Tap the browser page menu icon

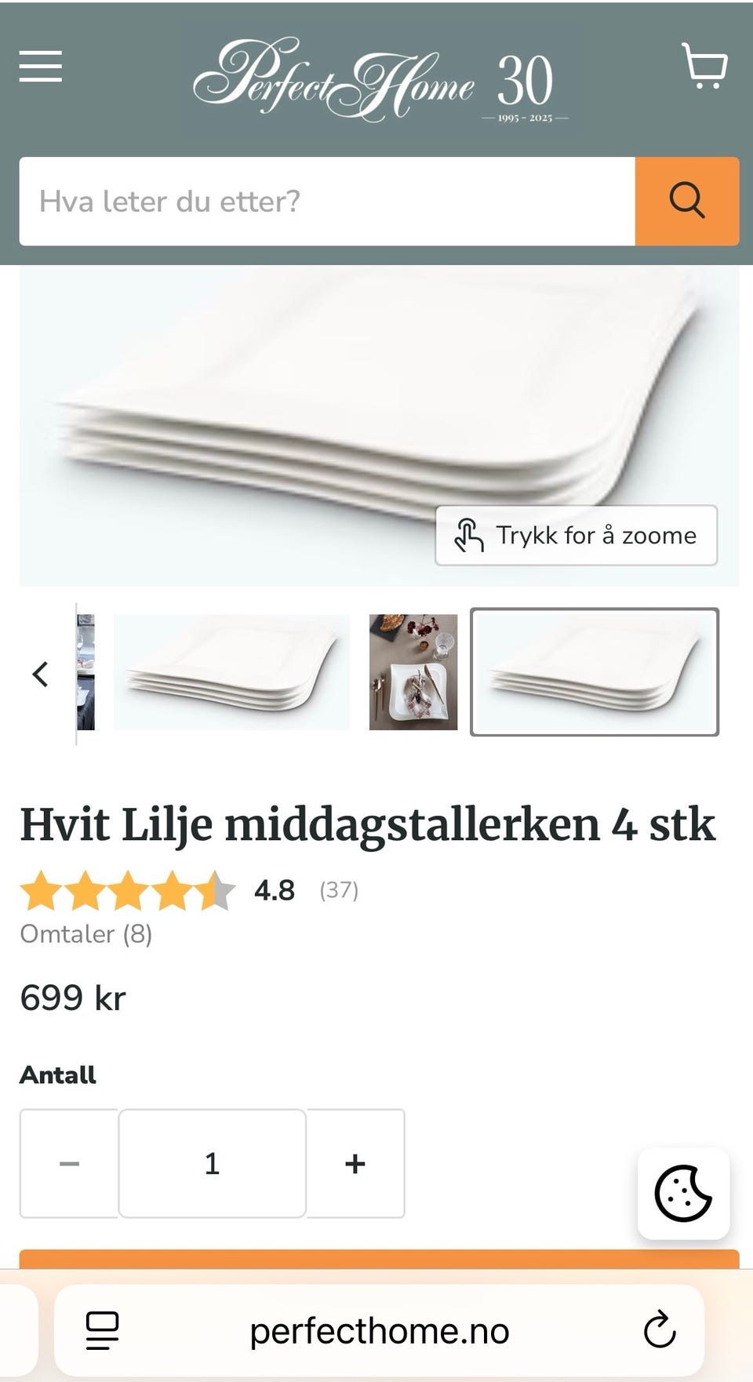tap(102, 1331)
